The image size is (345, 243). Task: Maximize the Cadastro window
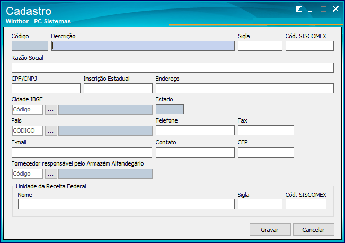[x=323, y=9]
